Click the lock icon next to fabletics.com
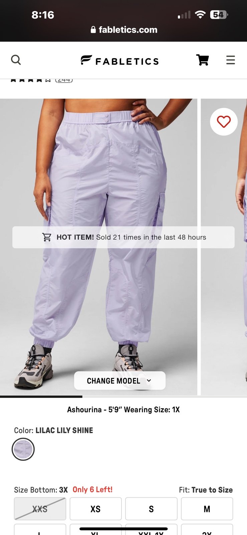The height and width of the screenshot is (535, 247). point(93,30)
